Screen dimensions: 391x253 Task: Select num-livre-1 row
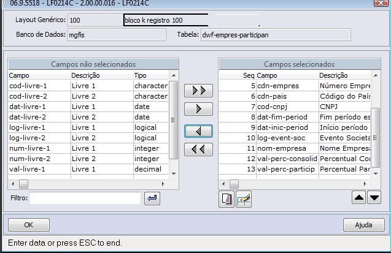pyautogui.click(x=88, y=148)
